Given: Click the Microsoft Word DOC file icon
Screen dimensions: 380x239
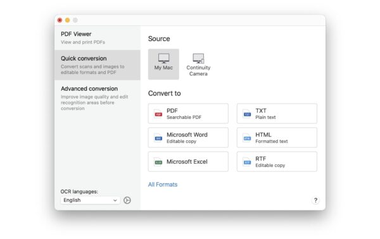Looking at the screenshot, I should (x=158, y=138).
